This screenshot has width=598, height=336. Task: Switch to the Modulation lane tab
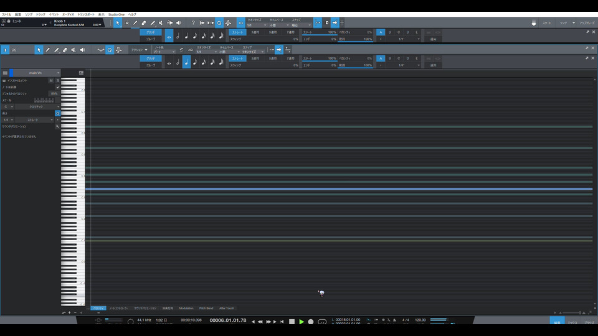tap(186, 308)
